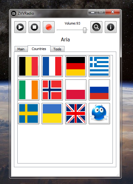The image size is (133, 184).
Task: Choose the Greece flag
Action: [99, 66]
